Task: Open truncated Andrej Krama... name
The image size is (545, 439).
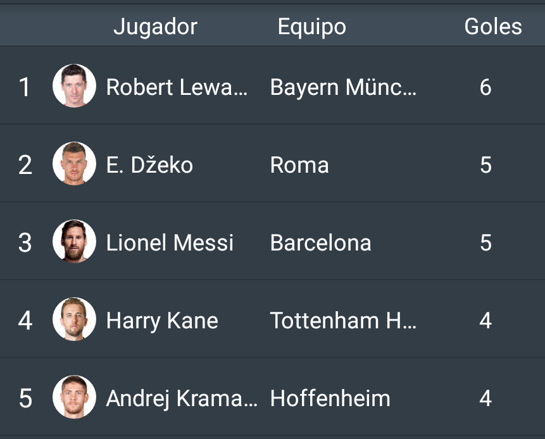Action: 182,399
